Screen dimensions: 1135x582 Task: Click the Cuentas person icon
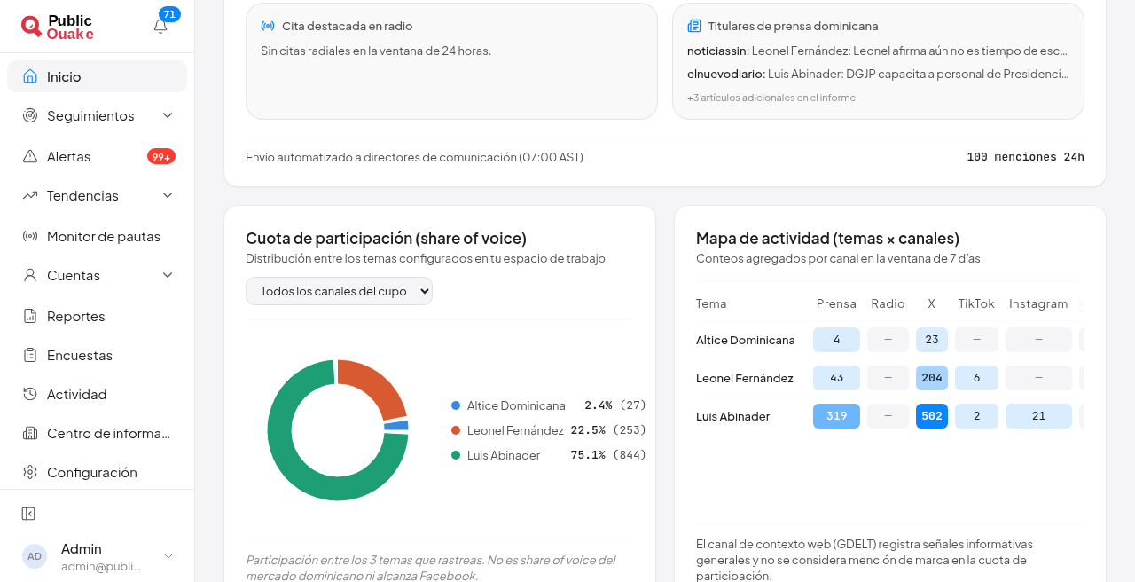30,275
